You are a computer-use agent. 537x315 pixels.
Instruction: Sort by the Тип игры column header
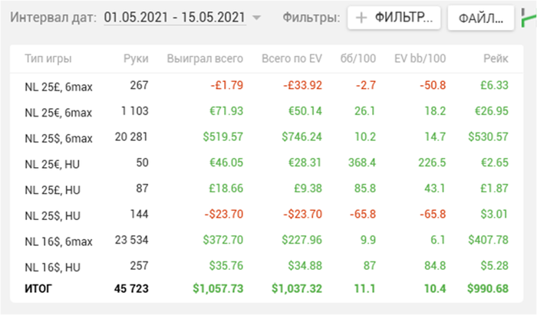click(48, 58)
